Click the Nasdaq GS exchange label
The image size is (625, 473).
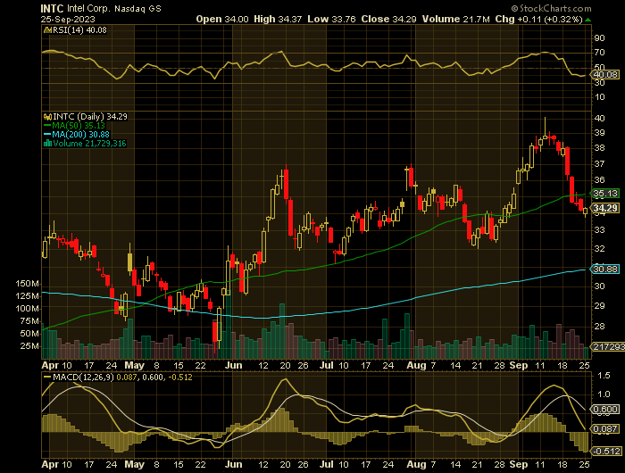(x=137, y=8)
